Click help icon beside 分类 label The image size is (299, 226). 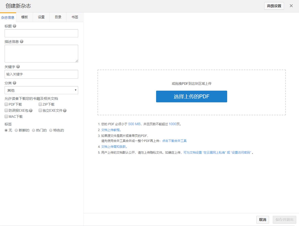pyautogui.click(x=14, y=83)
